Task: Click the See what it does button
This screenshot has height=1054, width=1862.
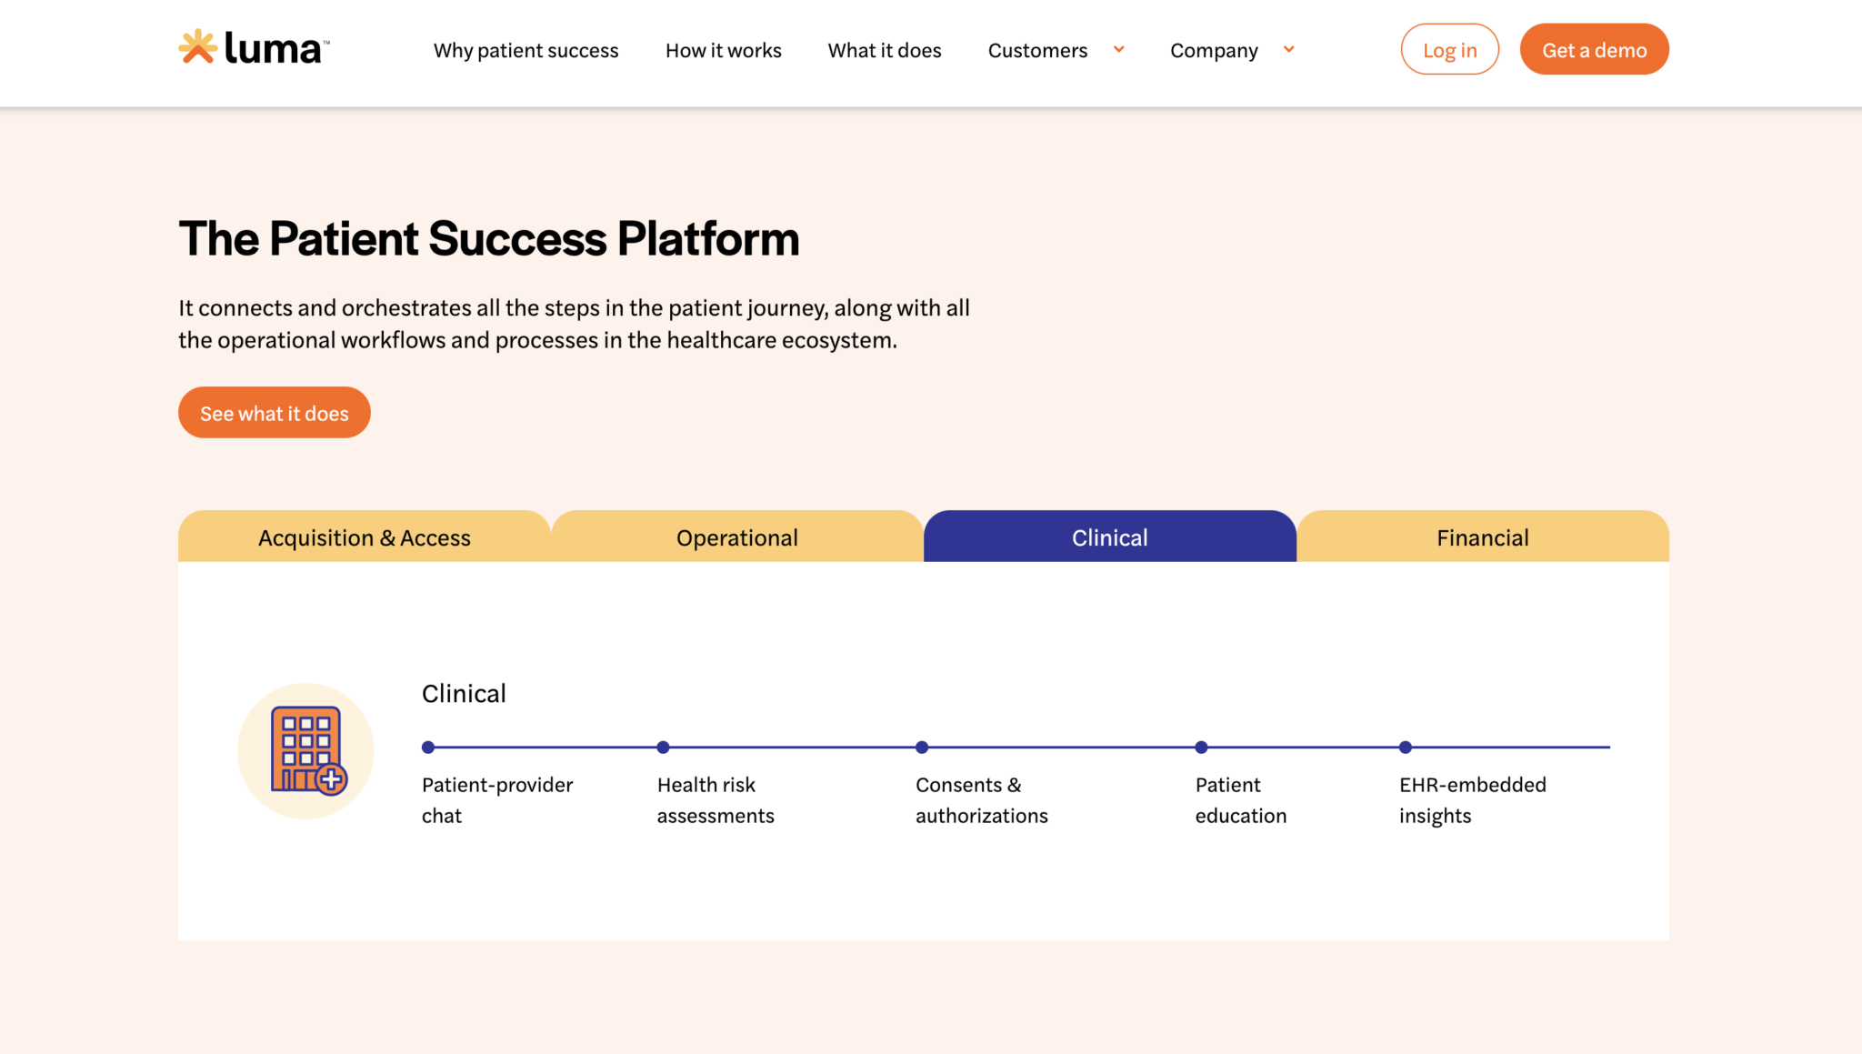Action: click(x=274, y=412)
